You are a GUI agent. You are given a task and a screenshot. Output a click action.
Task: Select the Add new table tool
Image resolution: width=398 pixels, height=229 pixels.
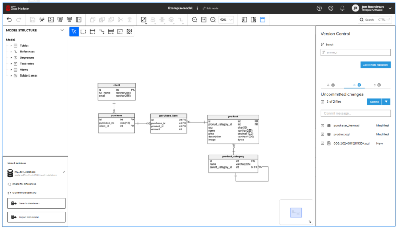92,31
